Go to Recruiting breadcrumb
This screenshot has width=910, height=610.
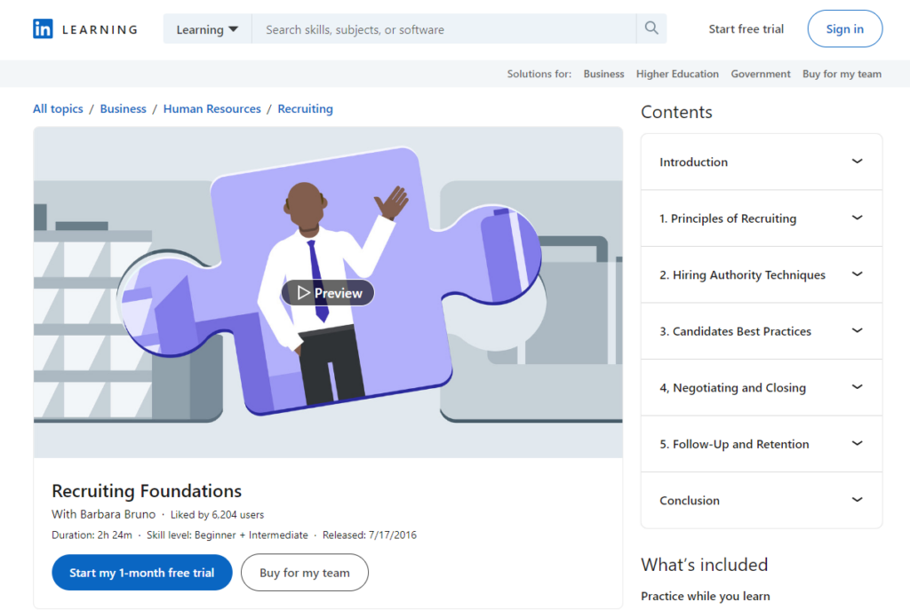click(x=306, y=108)
